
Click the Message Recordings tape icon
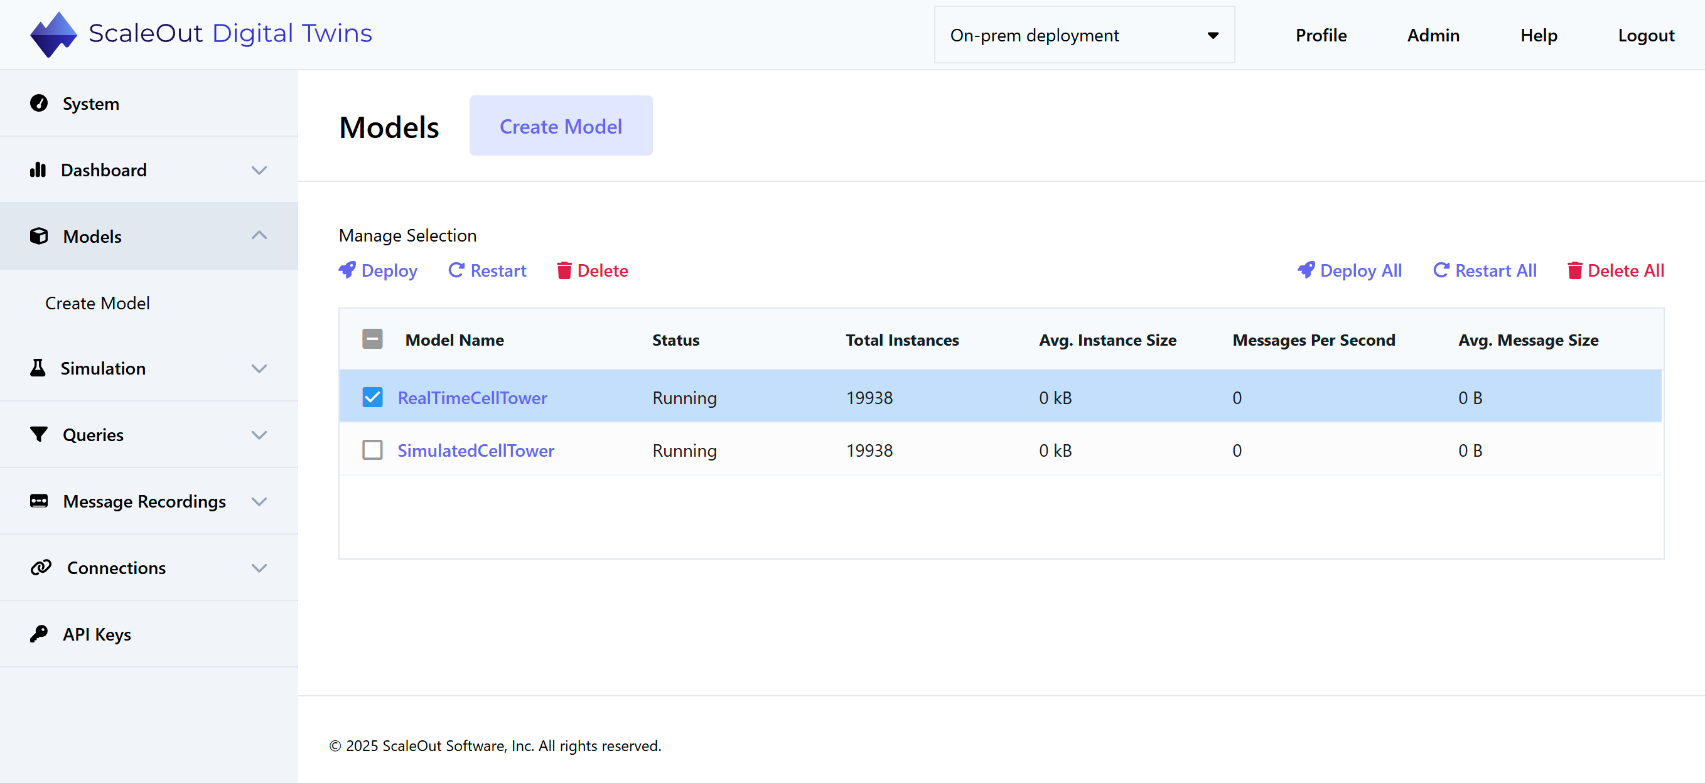[39, 501]
